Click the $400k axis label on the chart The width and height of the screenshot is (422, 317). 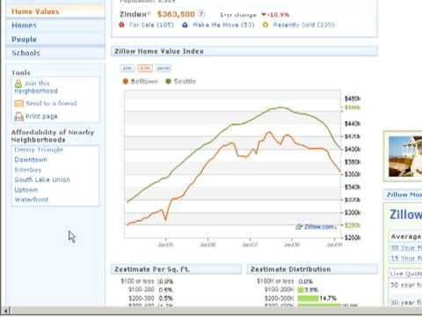pos(353,149)
